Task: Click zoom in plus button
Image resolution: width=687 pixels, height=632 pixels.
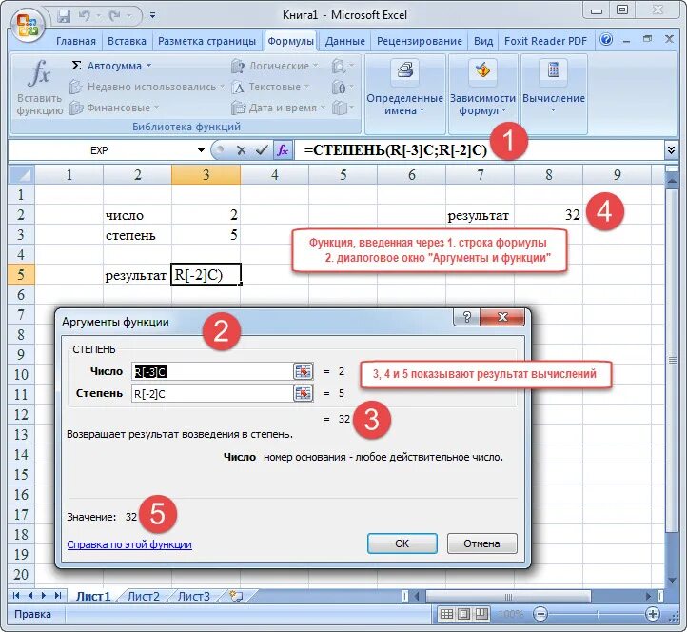Action: (x=653, y=614)
